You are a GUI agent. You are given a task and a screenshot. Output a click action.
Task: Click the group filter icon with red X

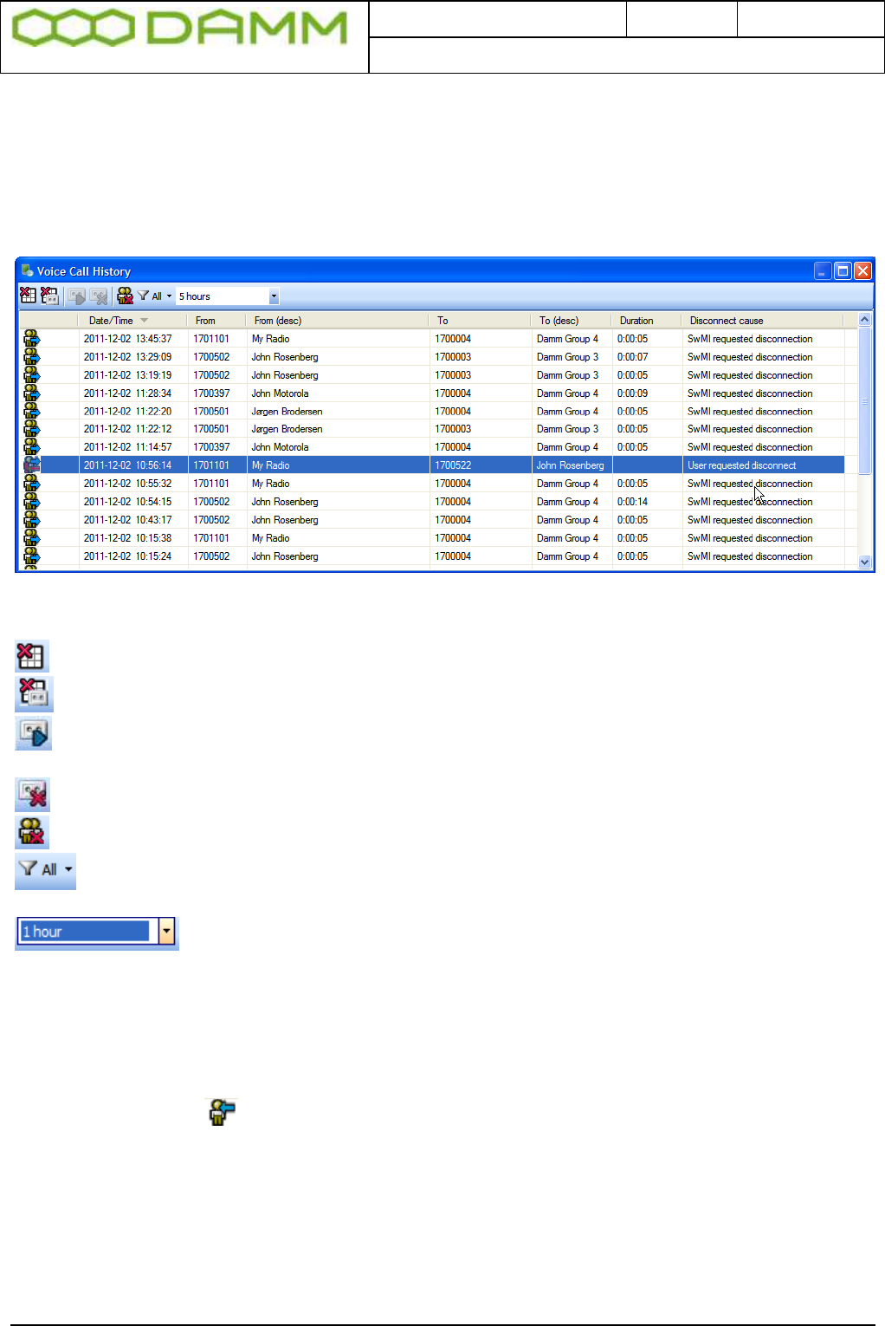(x=126, y=296)
